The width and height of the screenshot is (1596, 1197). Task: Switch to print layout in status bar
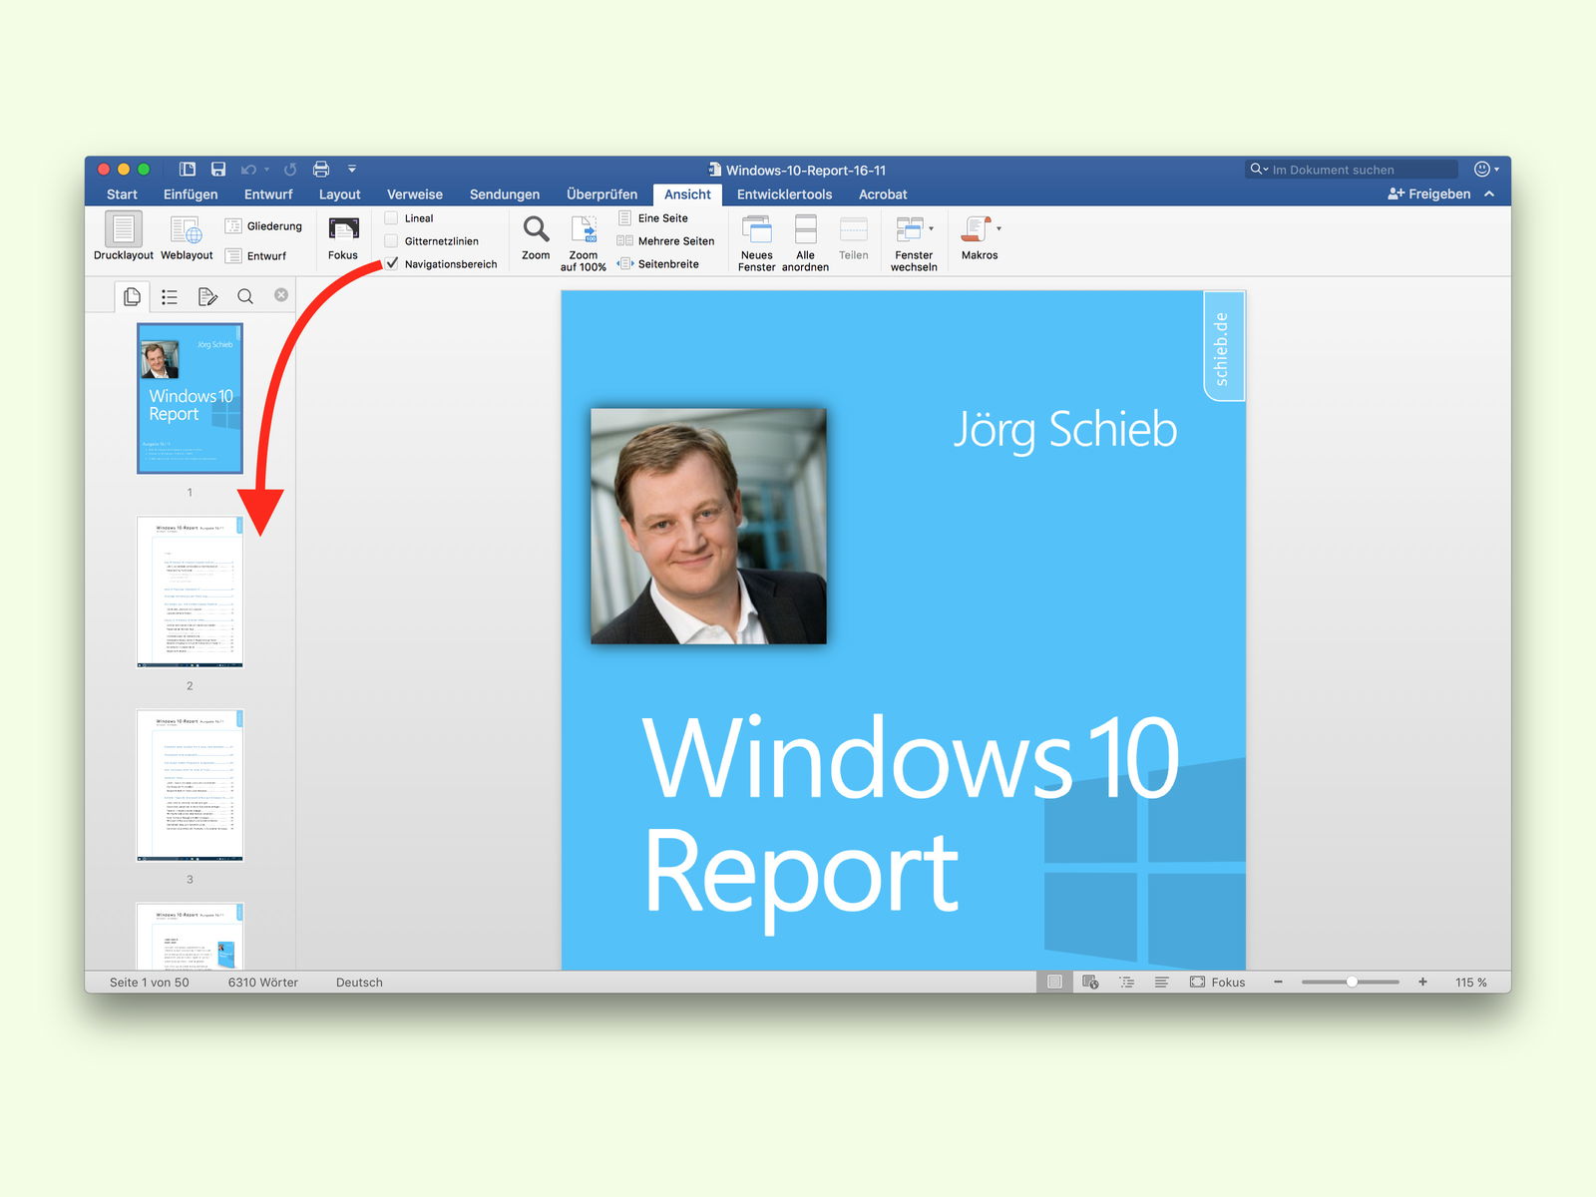tap(1054, 983)
